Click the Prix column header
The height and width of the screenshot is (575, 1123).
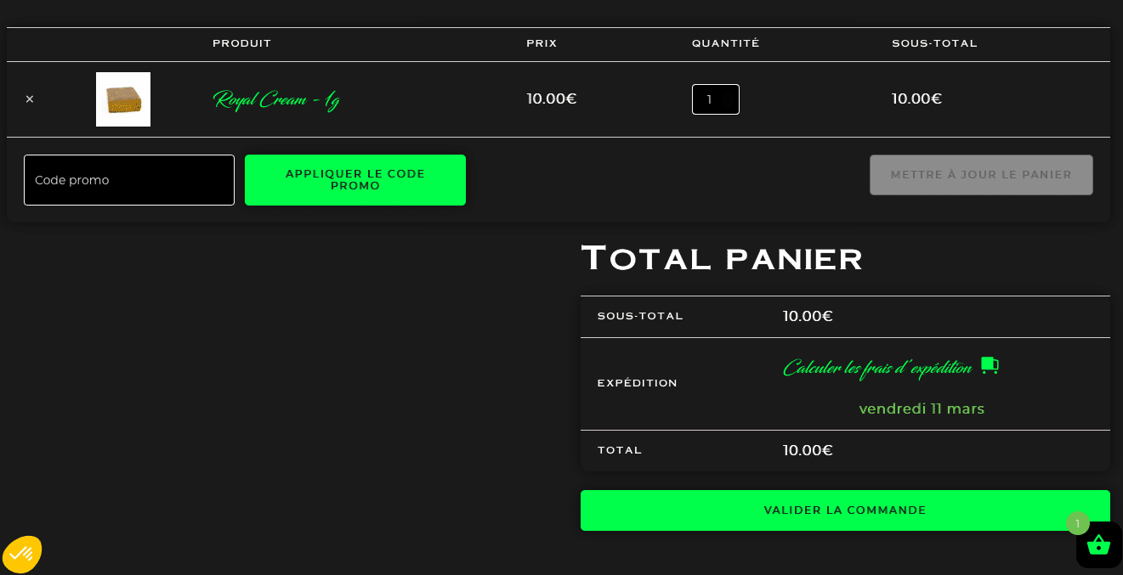(x=542, y=43)
